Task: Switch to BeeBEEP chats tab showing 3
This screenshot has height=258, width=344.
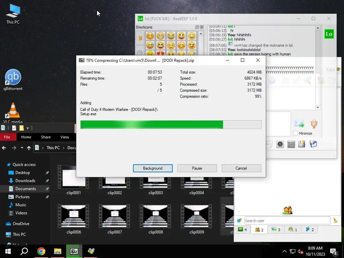Action: (276, 230)
